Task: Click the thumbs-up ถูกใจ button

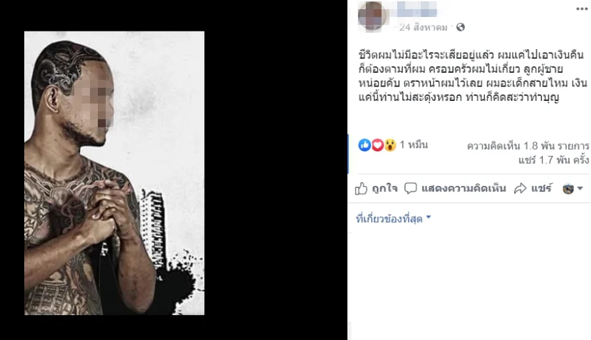Action: pyautogui.click(x=376, y=189)
